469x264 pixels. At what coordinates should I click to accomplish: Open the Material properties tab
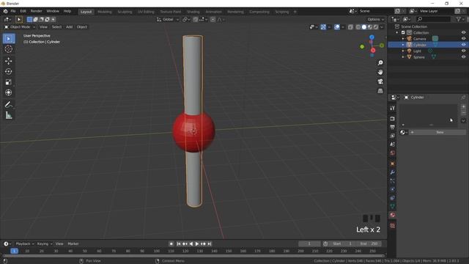tap(393, 215)
